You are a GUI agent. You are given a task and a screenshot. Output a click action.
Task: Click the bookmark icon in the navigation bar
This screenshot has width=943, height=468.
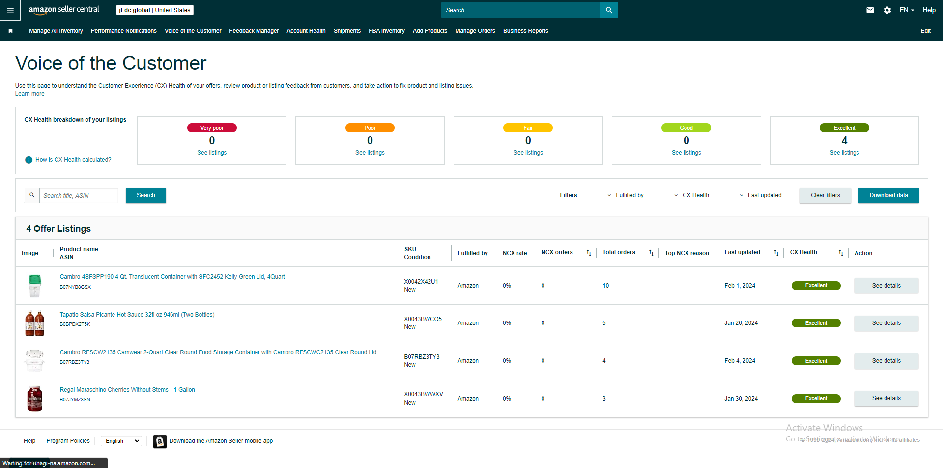tap(10, 31)
